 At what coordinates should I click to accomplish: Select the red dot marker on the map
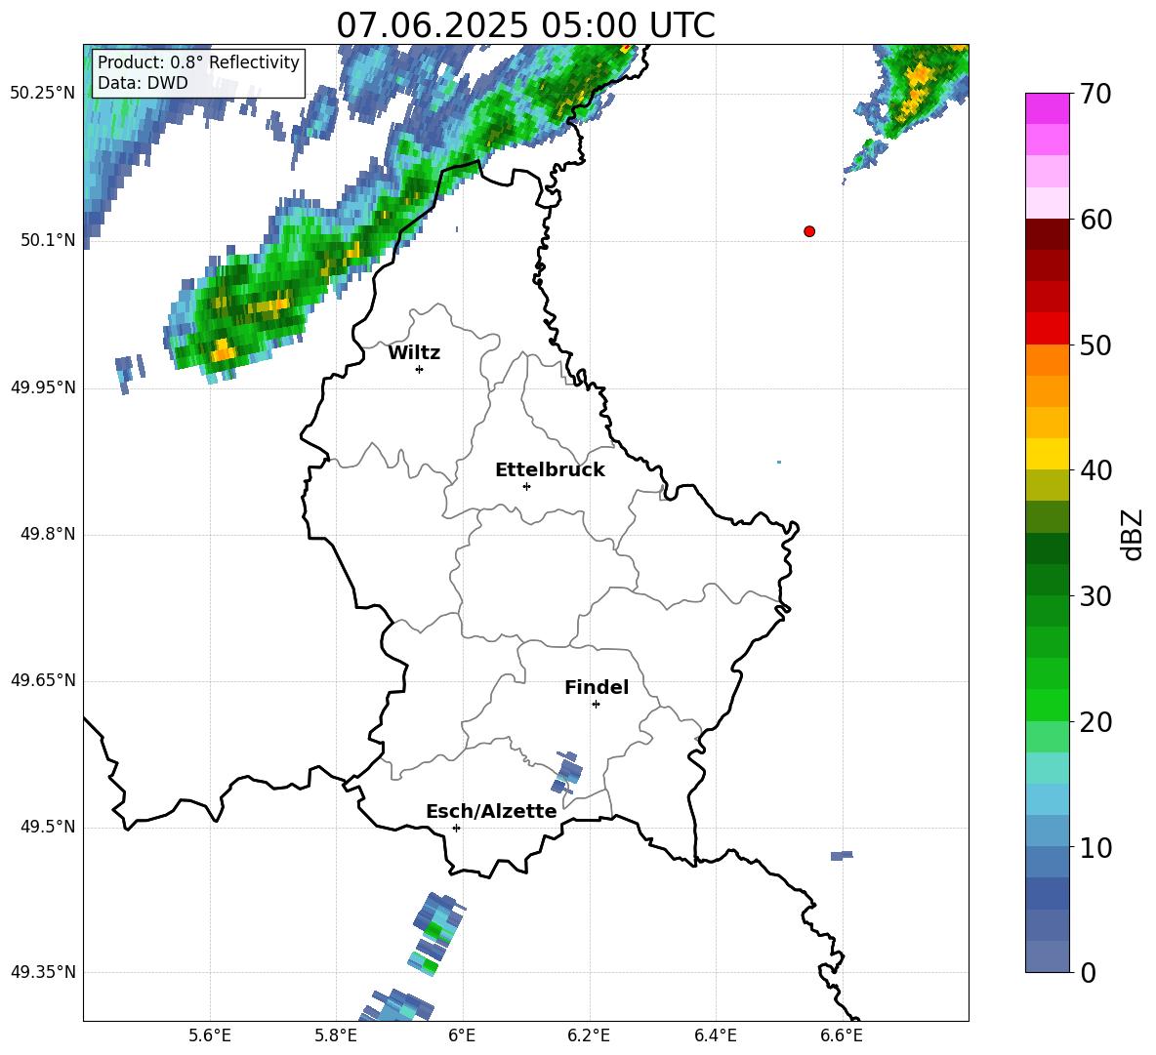[x=809, y=231]
